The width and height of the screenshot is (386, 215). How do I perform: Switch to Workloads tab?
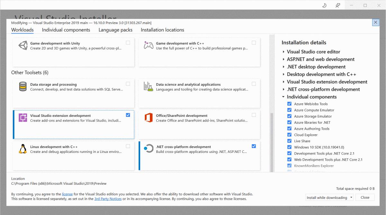[x=23, y=30]
